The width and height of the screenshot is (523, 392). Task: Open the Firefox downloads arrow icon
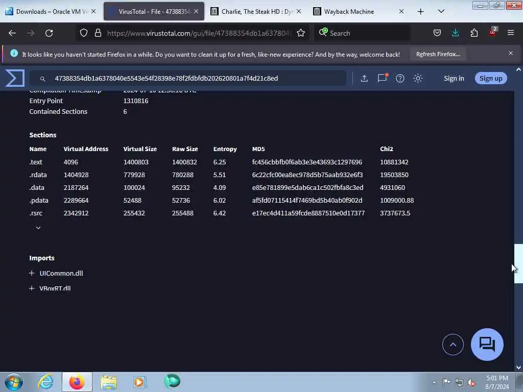point(455,33)
